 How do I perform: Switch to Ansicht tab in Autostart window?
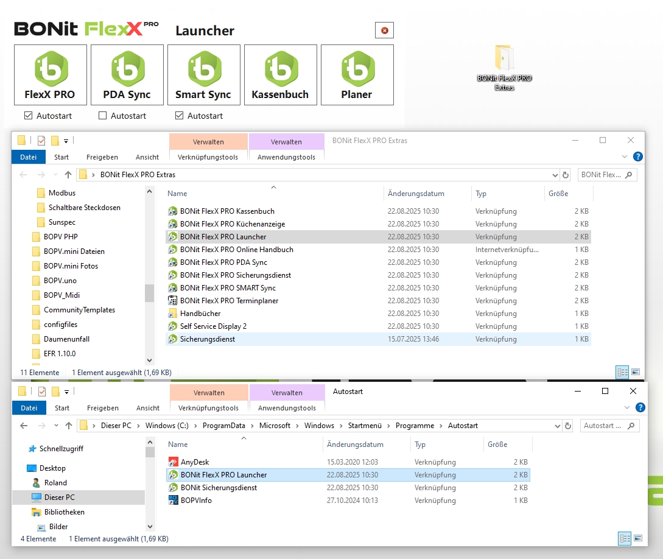[147, 408]
